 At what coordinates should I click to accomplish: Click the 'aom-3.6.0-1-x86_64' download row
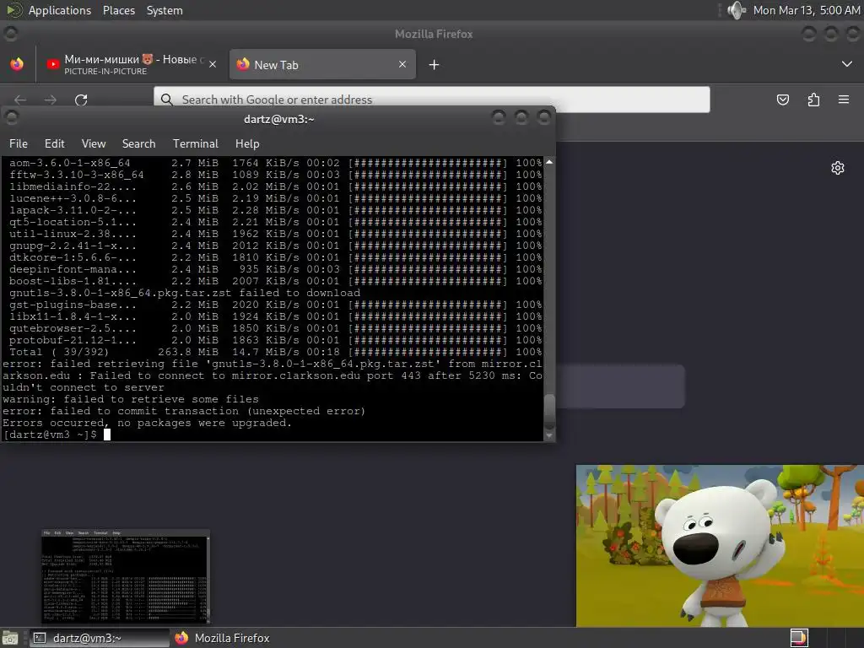click(276, 163)
